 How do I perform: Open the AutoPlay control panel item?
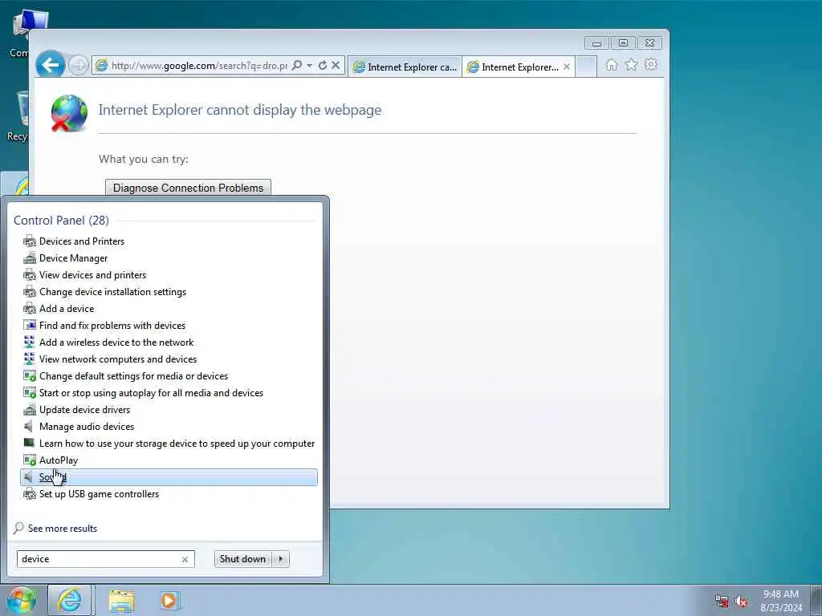[x=58, y=460]
